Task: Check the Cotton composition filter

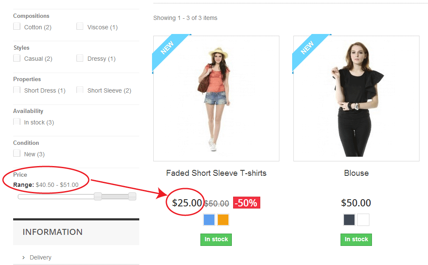Action: click(x=17, y=27)
